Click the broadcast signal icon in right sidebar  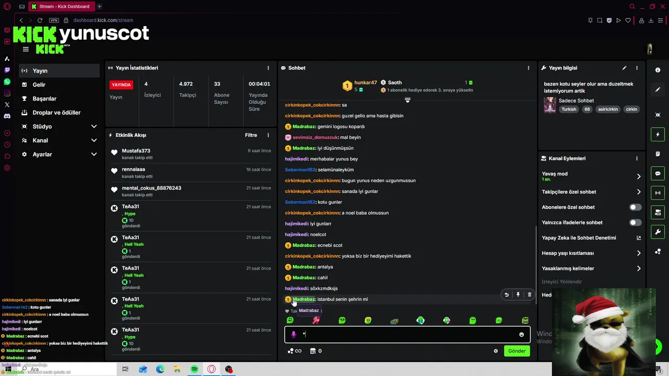[658, 193]
